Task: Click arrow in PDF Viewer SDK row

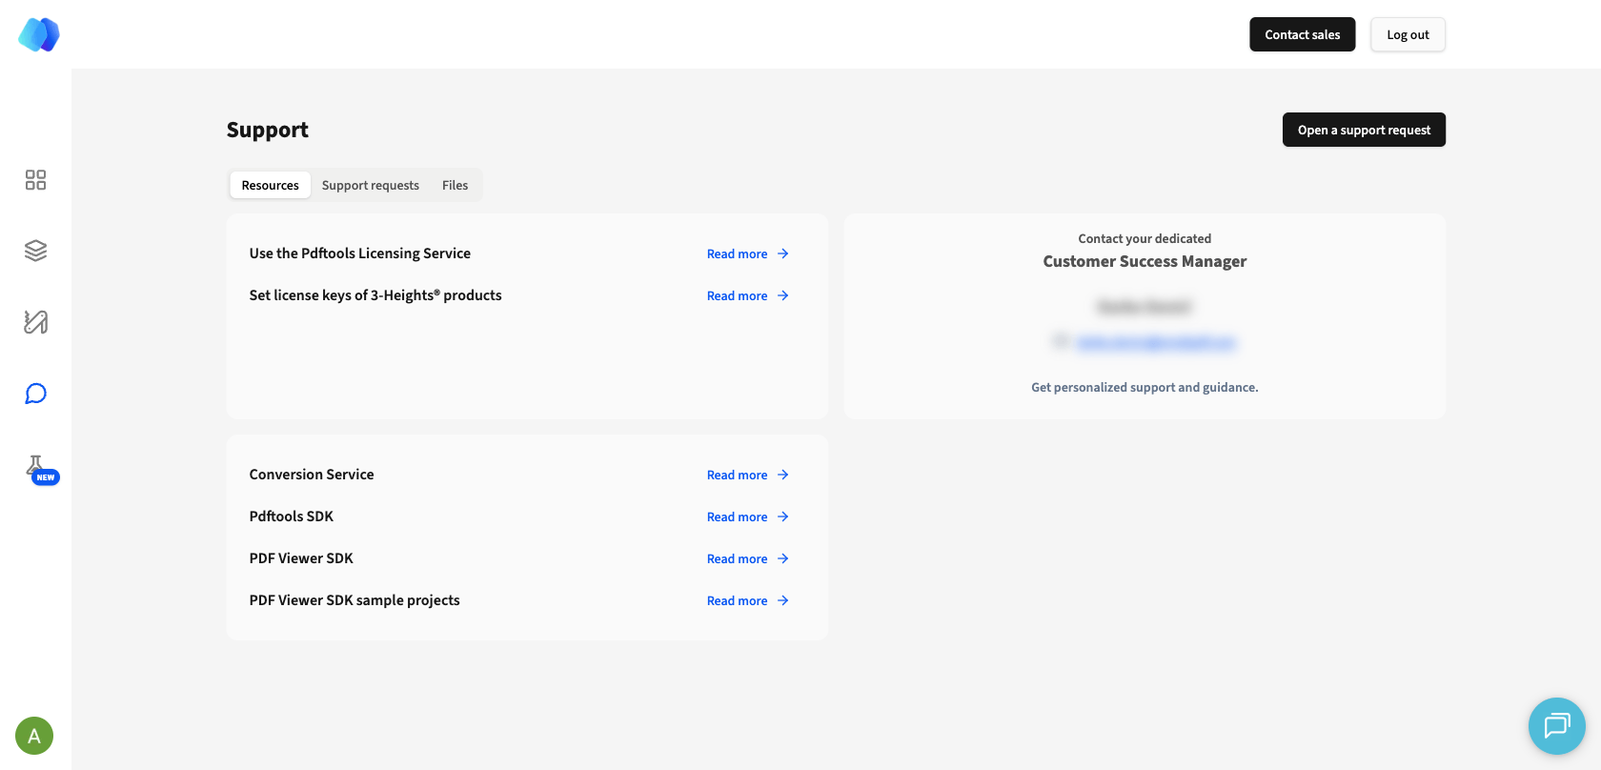Action: (x=783, y=558)
